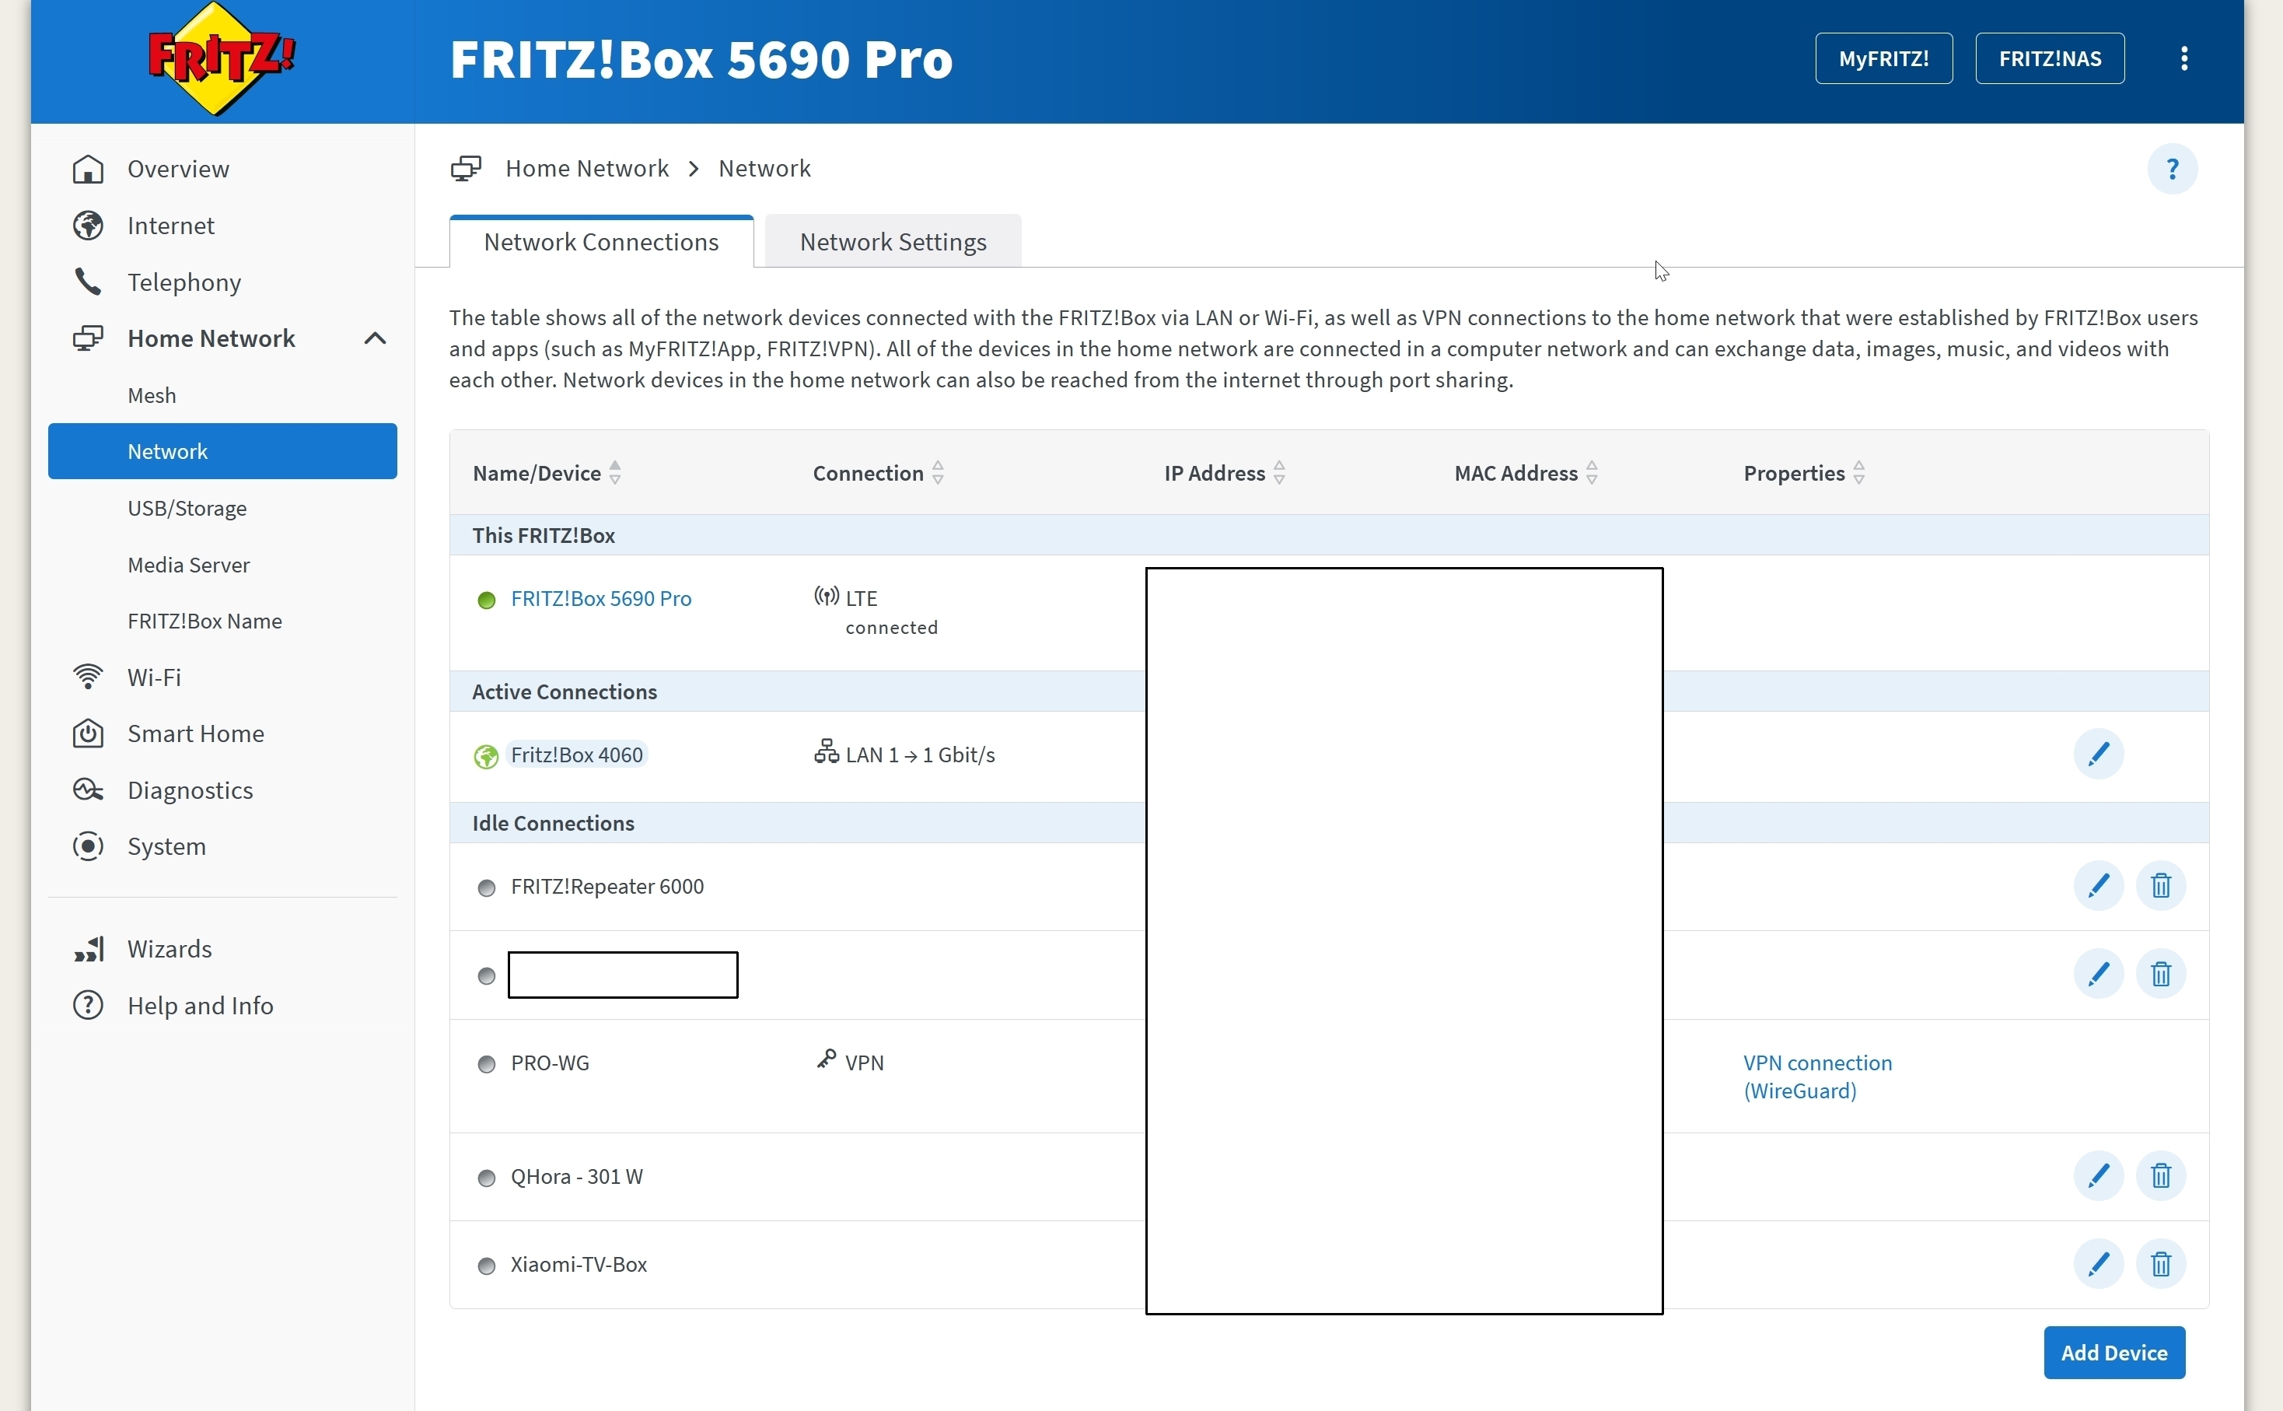This screenshot has width=2283, height=1411.
Task: Switch to the Network Settings tab
Action: click(893, 243)
